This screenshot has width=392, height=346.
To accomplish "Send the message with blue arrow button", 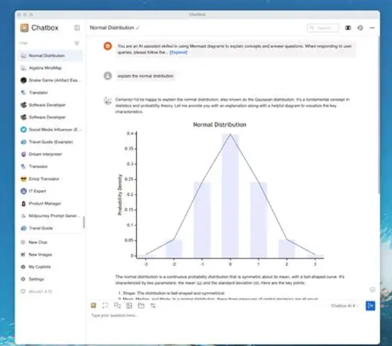I will click(370, 306).
